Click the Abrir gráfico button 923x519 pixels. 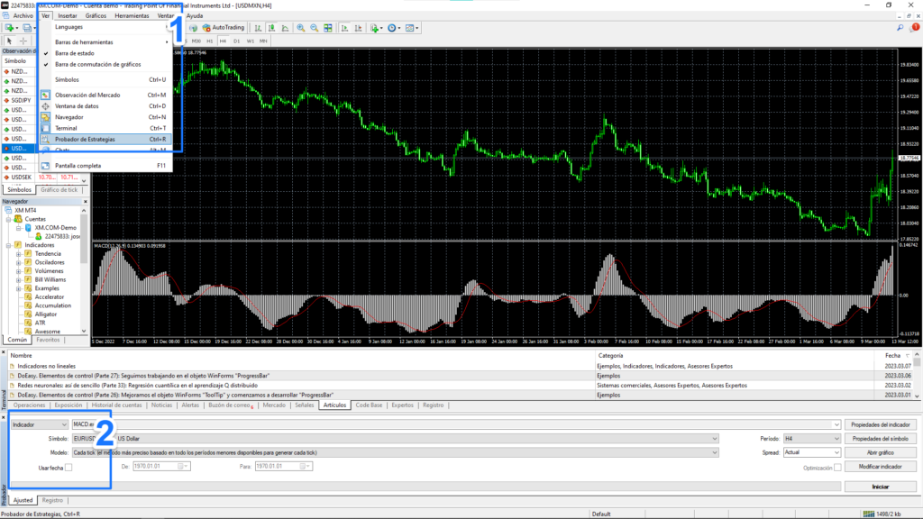click(881, 453)
